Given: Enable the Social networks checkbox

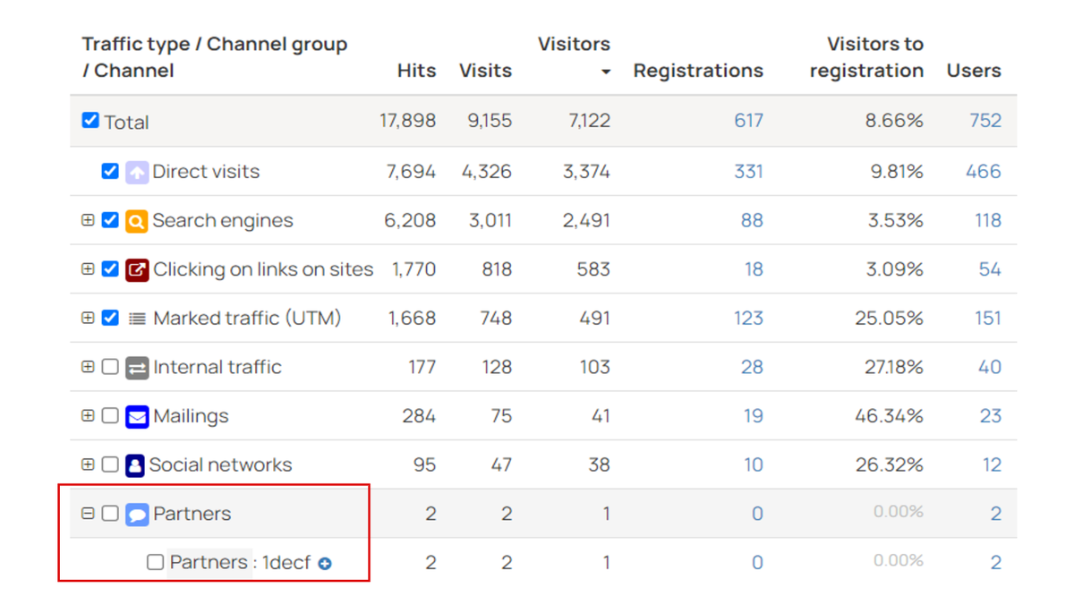Looking at the screenshot, I should coord(110,464).
